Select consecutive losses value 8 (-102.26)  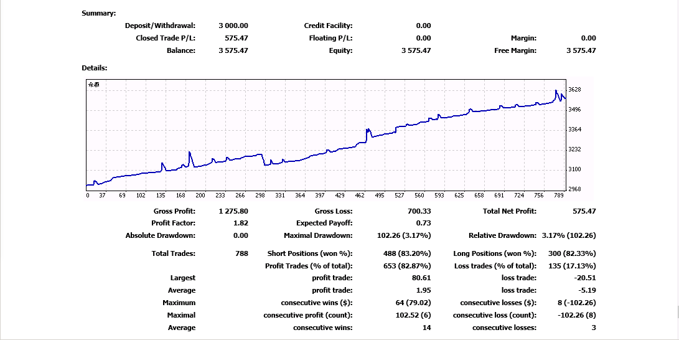click(577, 303)
